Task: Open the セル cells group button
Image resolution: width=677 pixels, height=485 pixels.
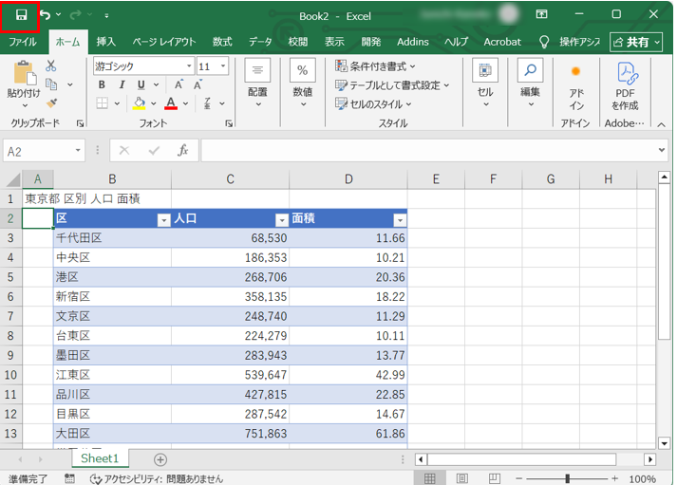Action: [485, 84]
